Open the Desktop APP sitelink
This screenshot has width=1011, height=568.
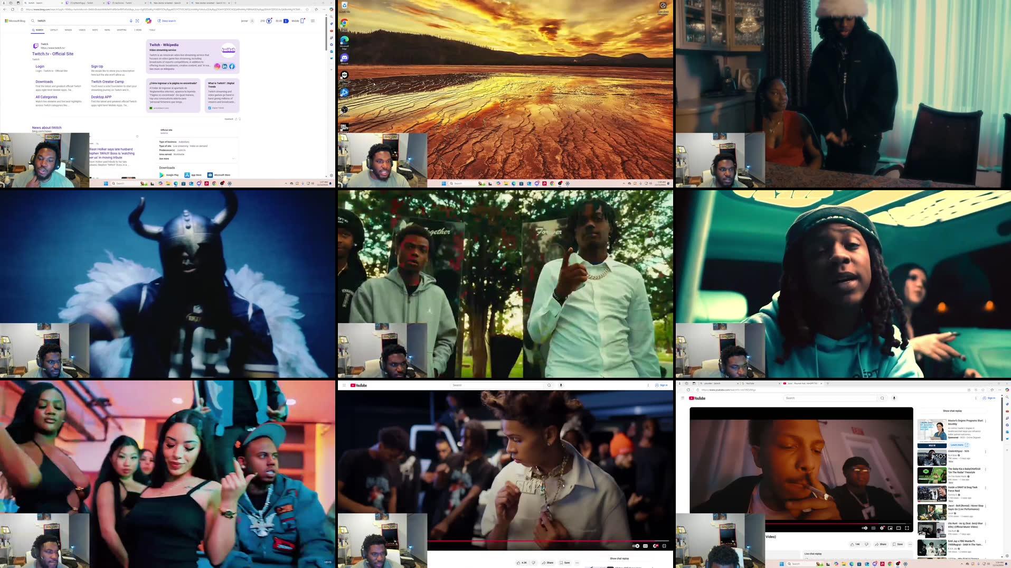point(101,97)
